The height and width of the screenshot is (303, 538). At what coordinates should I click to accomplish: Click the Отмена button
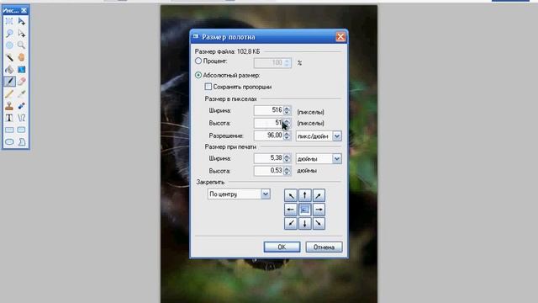[x=324, y=247]
